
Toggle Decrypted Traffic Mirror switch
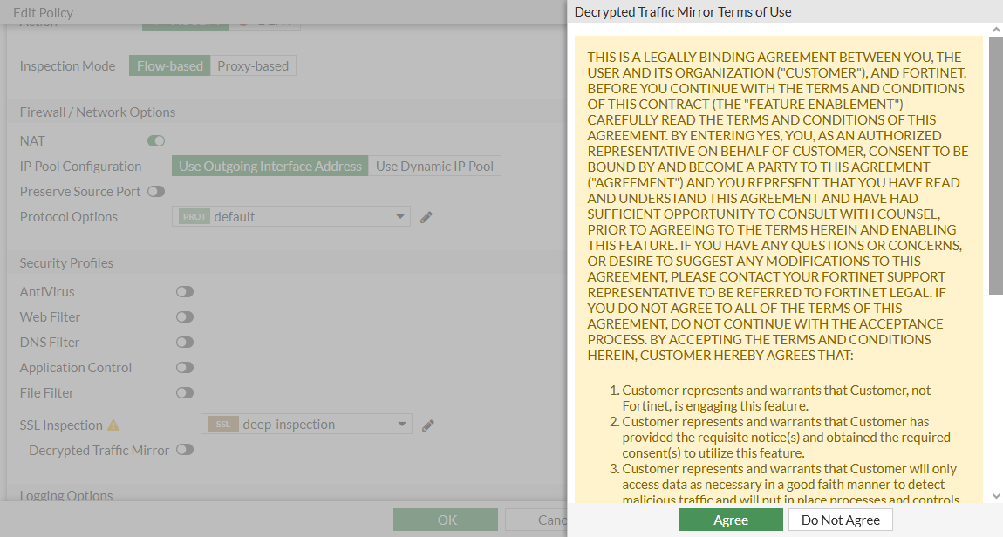click(x=184, y=450)
